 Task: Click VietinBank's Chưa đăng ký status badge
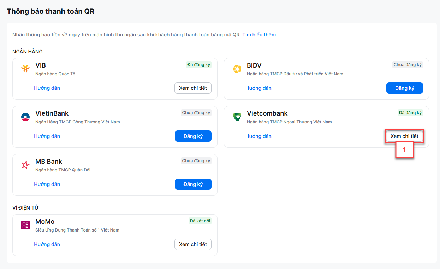(x=196, y=113)
